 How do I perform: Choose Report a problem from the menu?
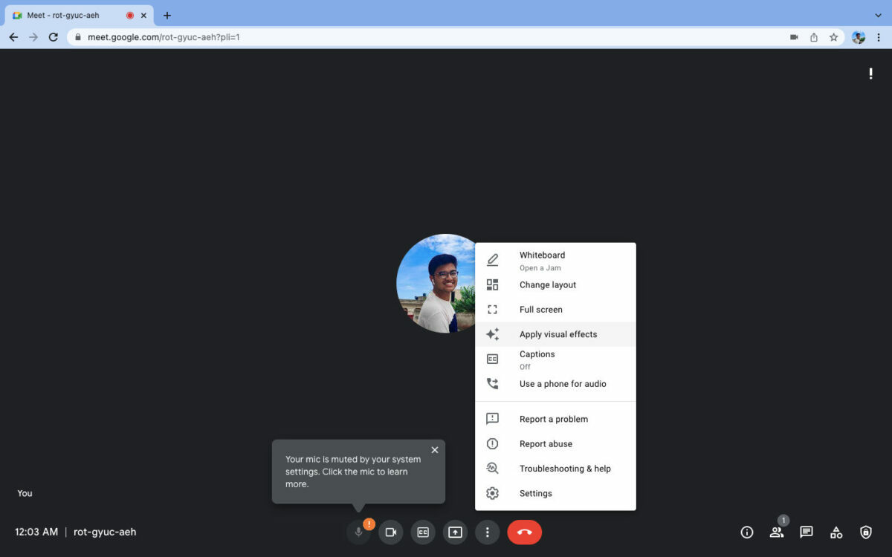click(554, 419)
